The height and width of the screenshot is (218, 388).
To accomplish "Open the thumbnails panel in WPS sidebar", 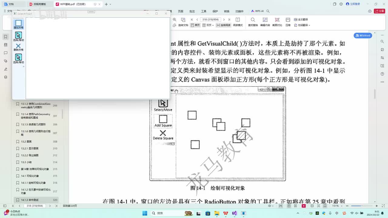I will [5, 45].
